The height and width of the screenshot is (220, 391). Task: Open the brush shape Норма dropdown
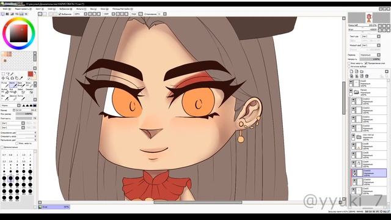pyautogui.click(x=19, y=106)
